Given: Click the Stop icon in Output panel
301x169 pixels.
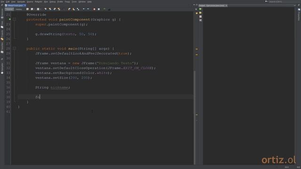Looking at the screenshot, I should (x=200, y=17).
